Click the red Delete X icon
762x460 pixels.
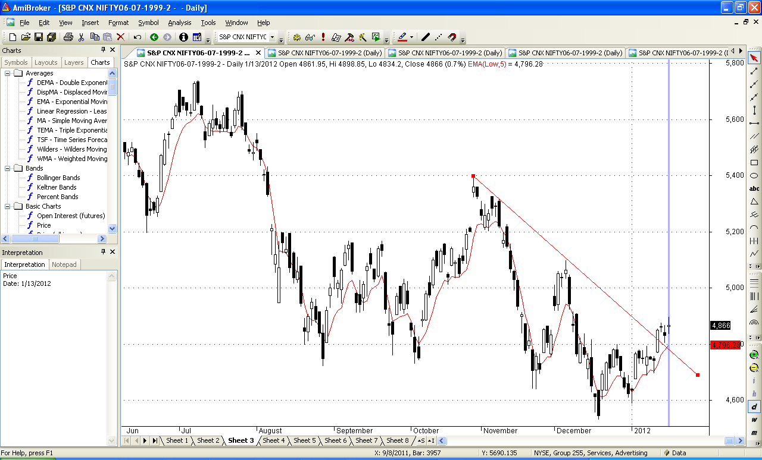(x=120, y=37)
